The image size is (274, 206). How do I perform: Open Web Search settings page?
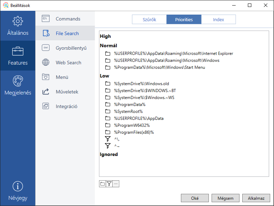(x=68, y=63)
